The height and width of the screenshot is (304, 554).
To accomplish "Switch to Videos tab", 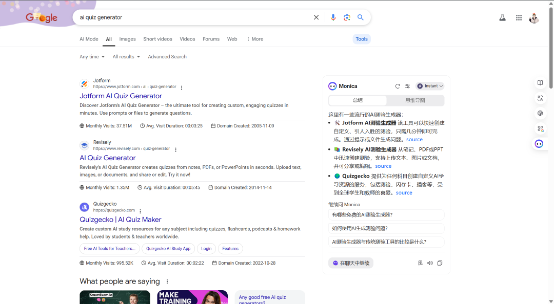I will click(187, 39).
